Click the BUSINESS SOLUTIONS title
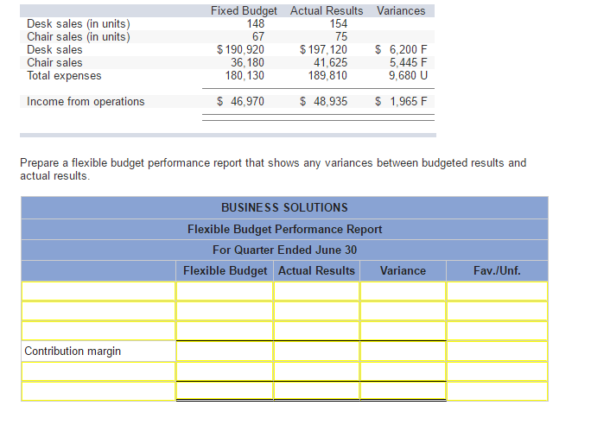The height and width of the screenshot is (437, 591). [x=284, y=207]
